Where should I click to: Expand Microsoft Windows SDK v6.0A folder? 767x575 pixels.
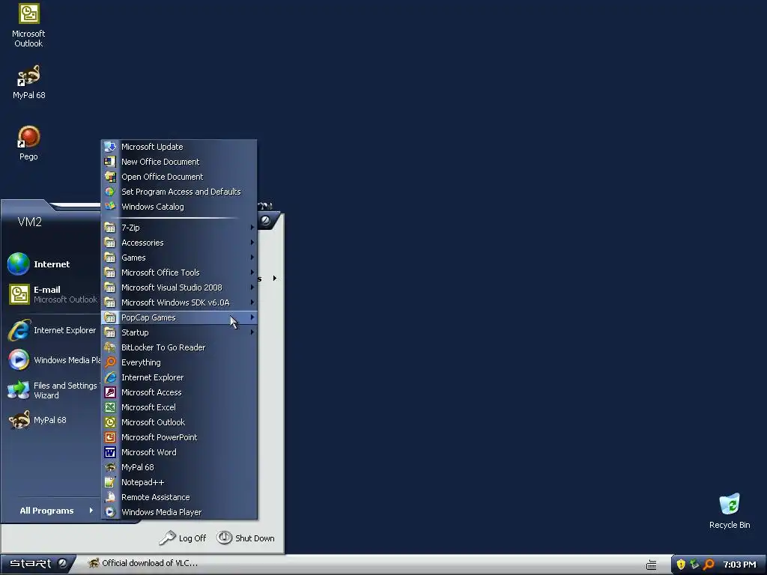tap(178, 302)
